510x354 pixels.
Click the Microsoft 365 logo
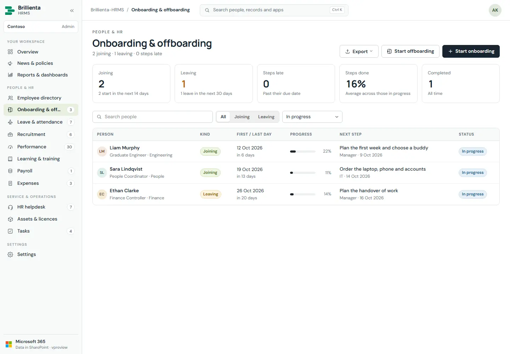tap(9, 344)
